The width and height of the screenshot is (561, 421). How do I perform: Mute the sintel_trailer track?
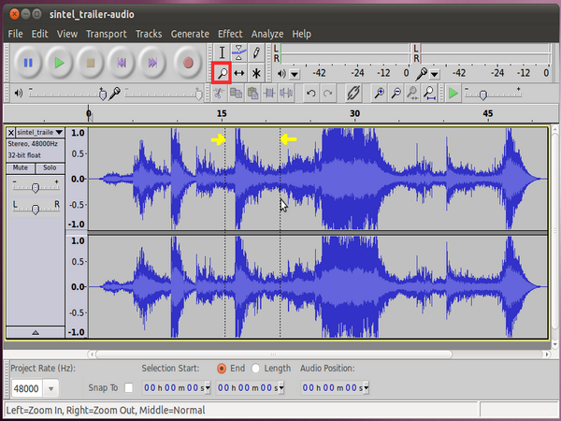point(21,167)
